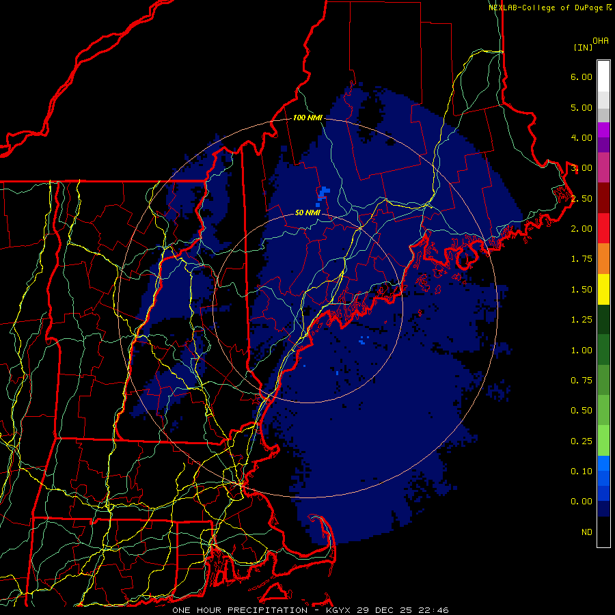Select the 0.50 legend value
The width and height of the screenshot is (615, 615).
click(582, 411)
